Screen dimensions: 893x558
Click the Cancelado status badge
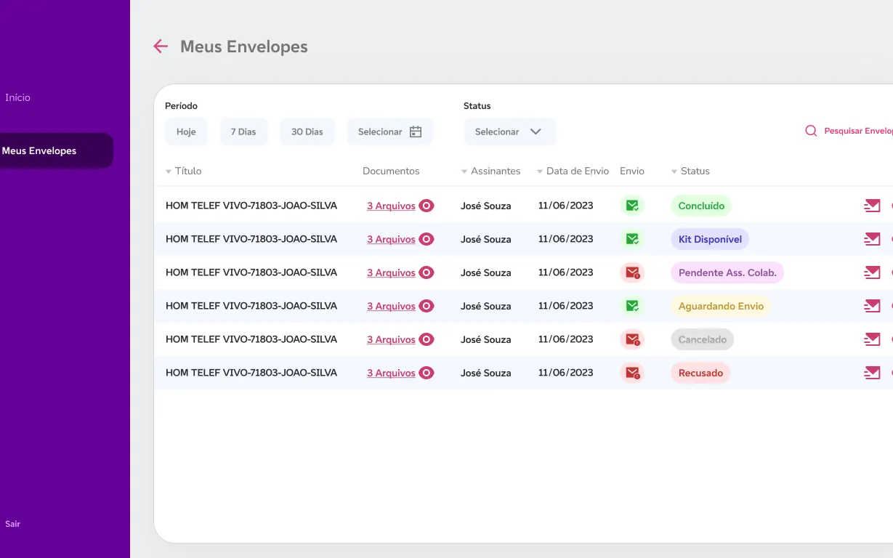click(x=702, y=339)
